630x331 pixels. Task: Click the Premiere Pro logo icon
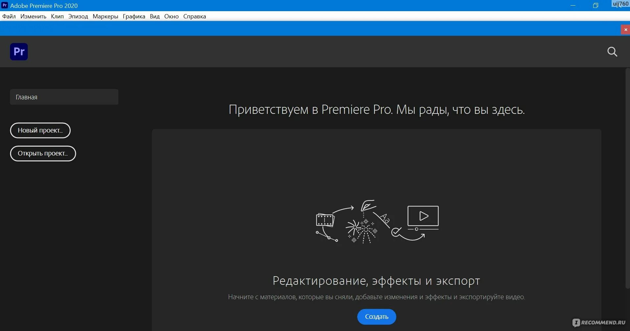point(19,52)
